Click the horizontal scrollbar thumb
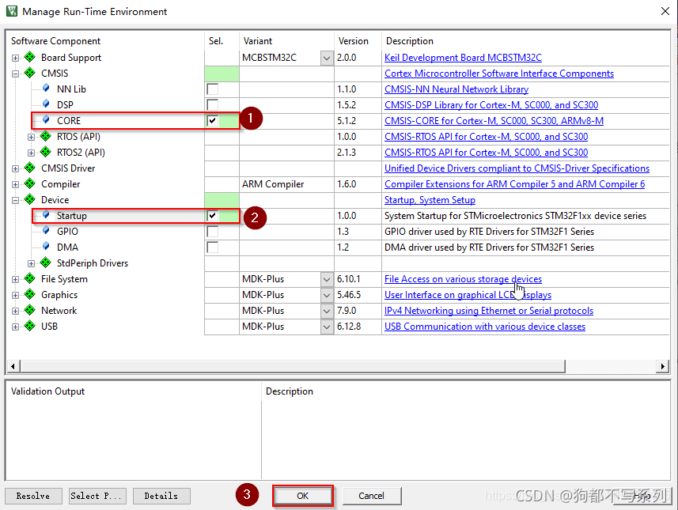This screenshot has height=510, width=678. pos(293,367)
